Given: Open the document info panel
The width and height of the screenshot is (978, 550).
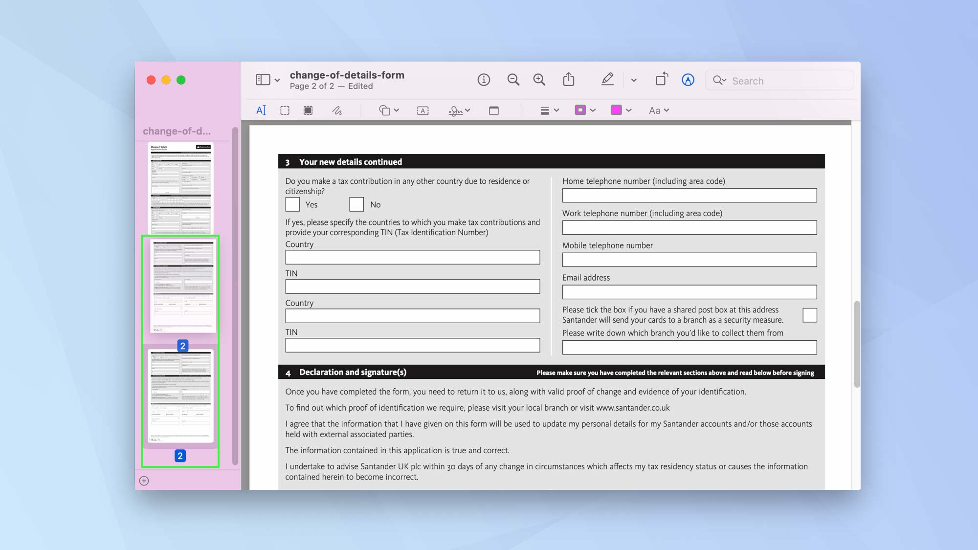Looking at the screenshot, I should click(484, 80).
